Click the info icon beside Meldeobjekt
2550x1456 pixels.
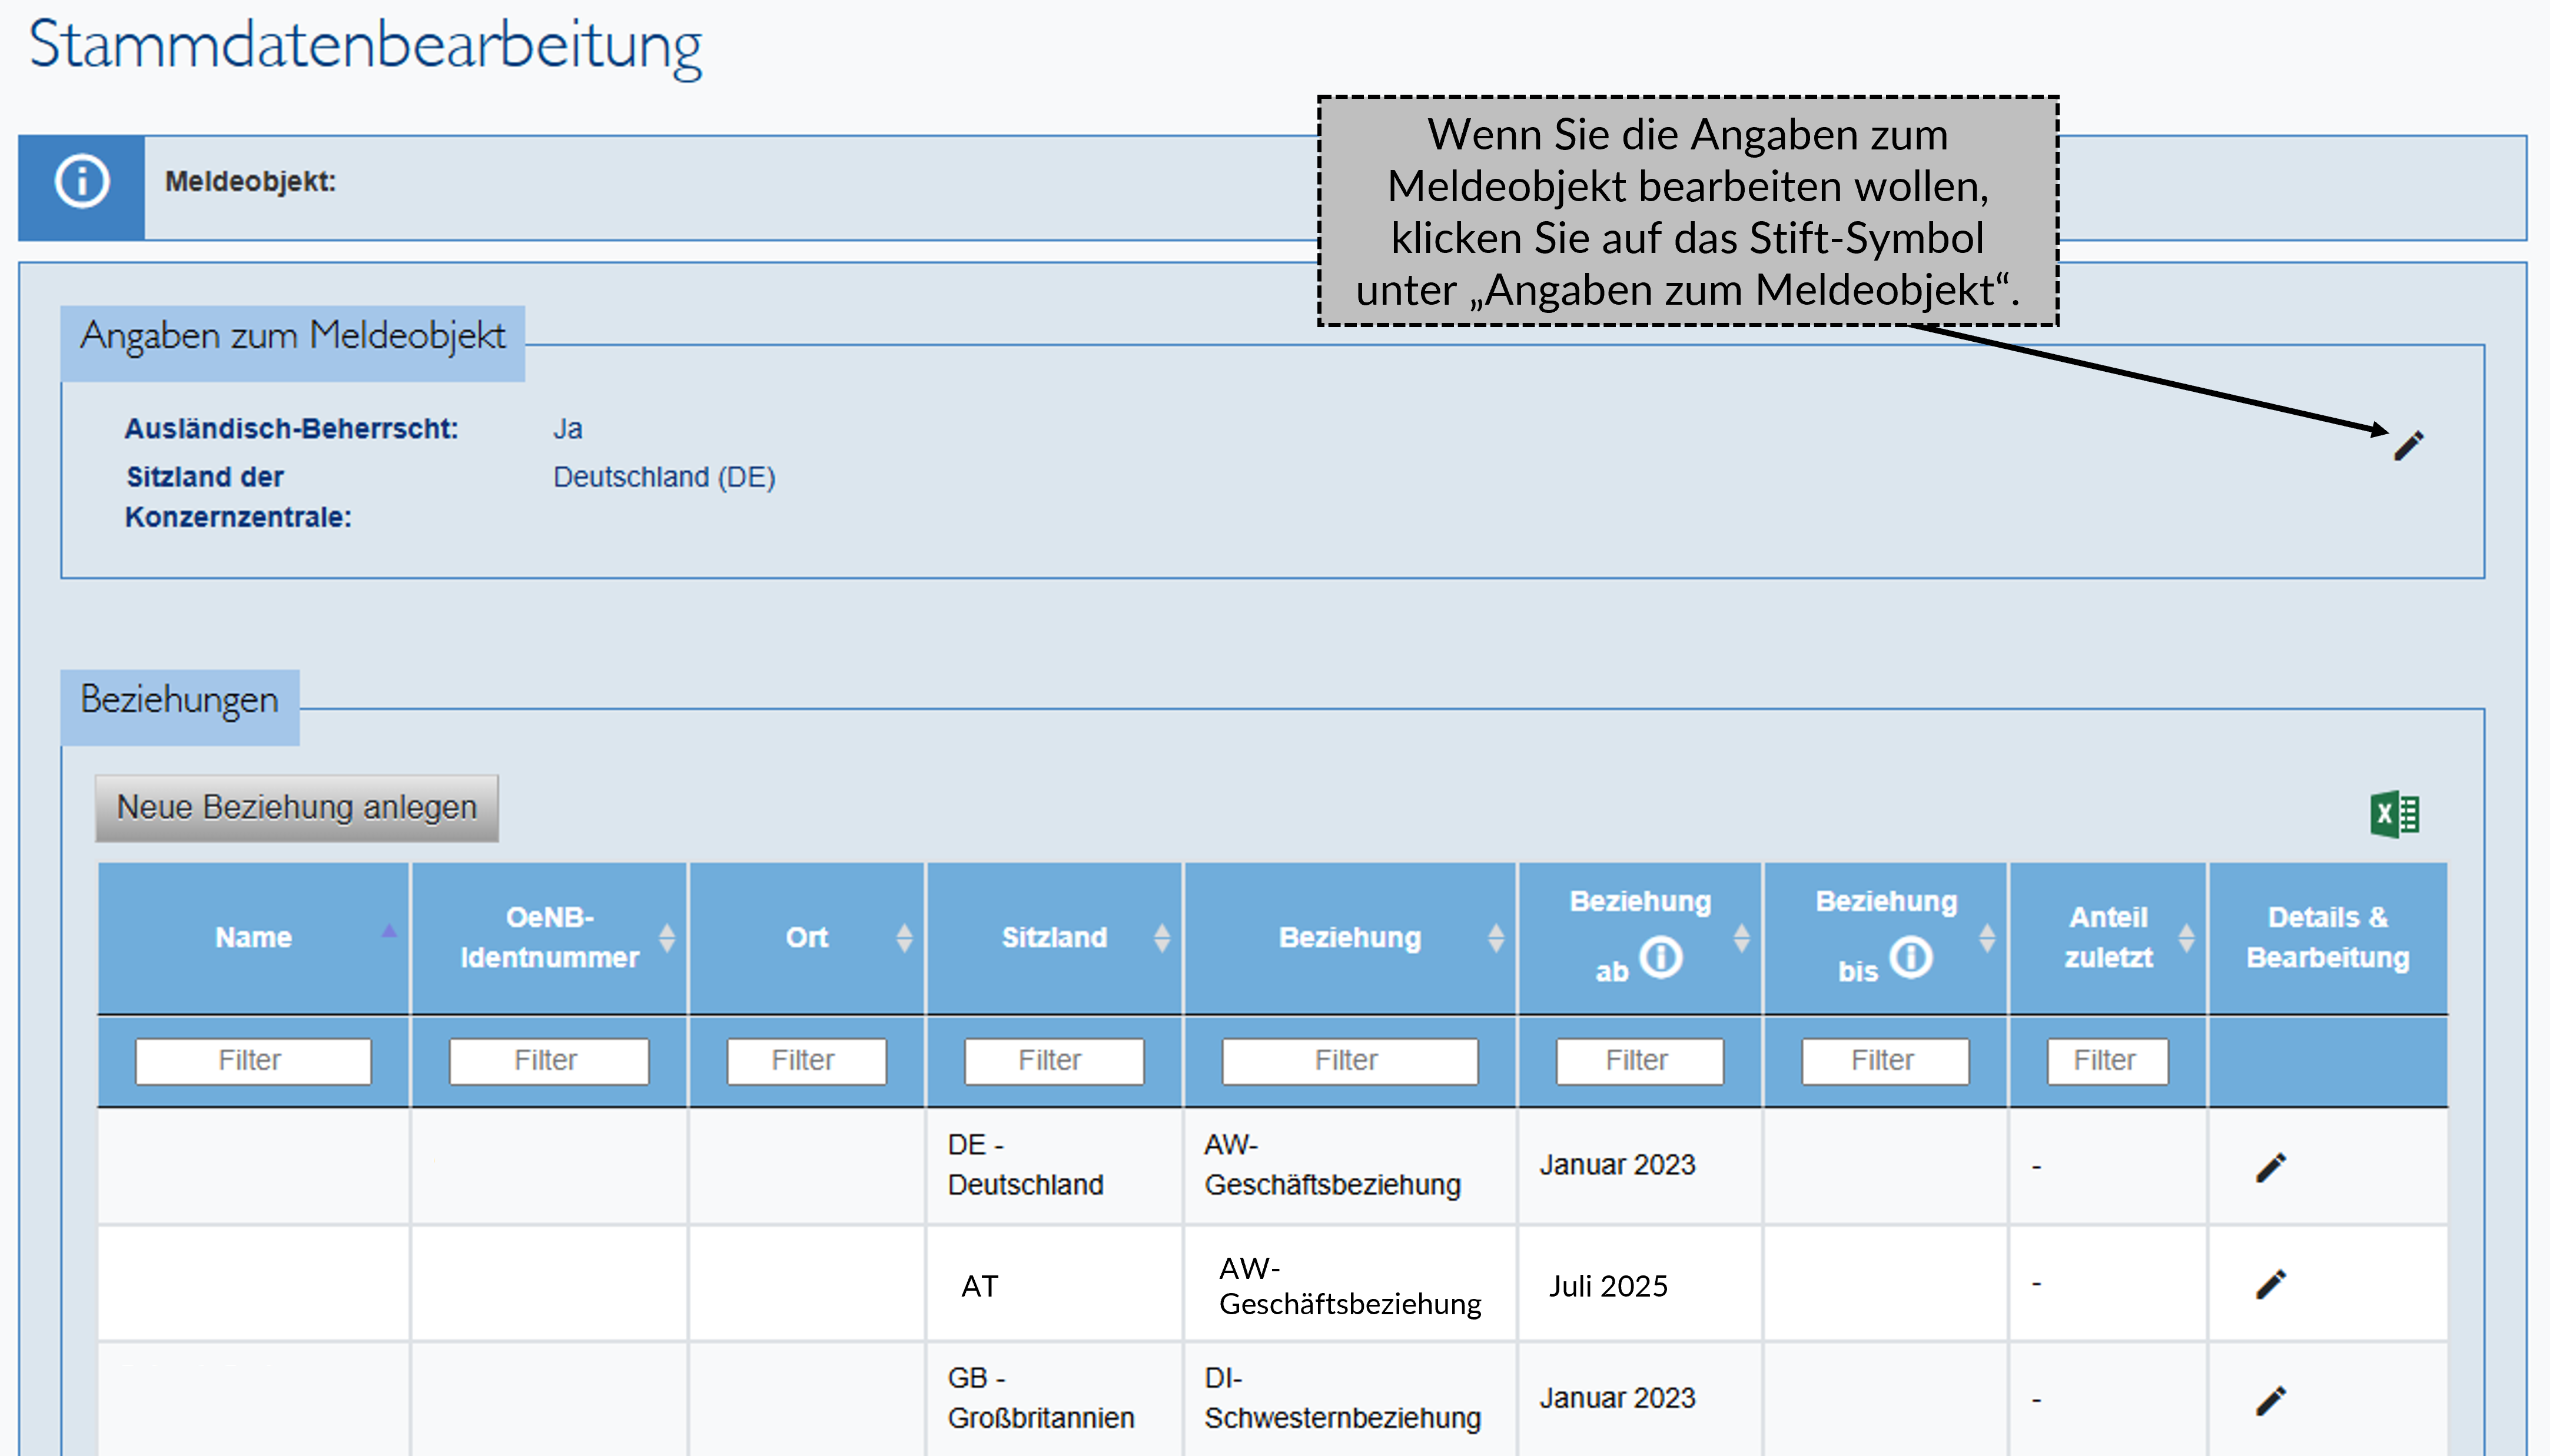tap(82, 183)
